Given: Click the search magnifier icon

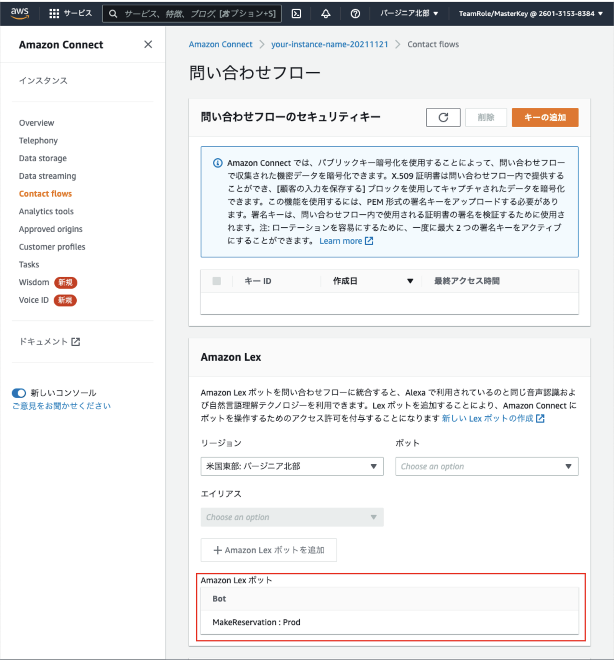Looking at the screenshot, I should coord(113,13).
